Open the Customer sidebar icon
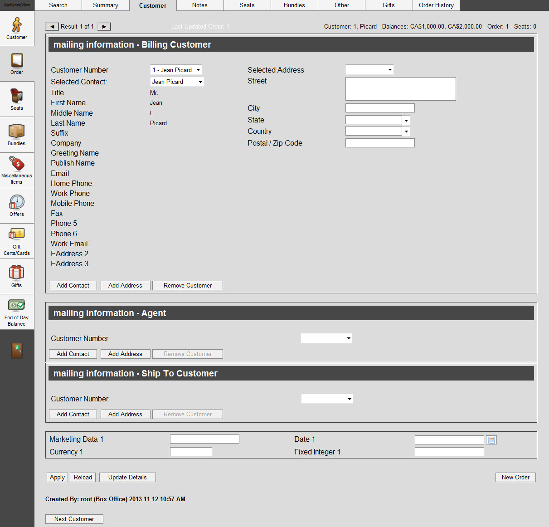Screen dimensions: 549x527 pos(17,28)
